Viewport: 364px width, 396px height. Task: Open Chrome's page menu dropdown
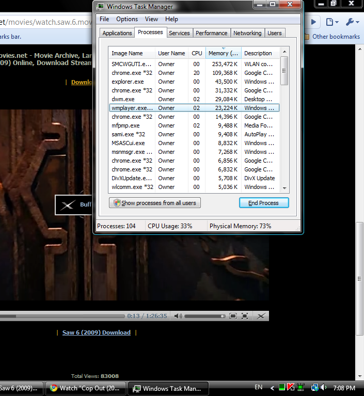pos(332,22)
